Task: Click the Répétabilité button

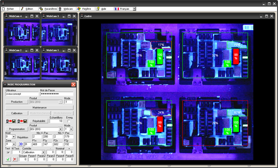Action: [x=39, y=121]
